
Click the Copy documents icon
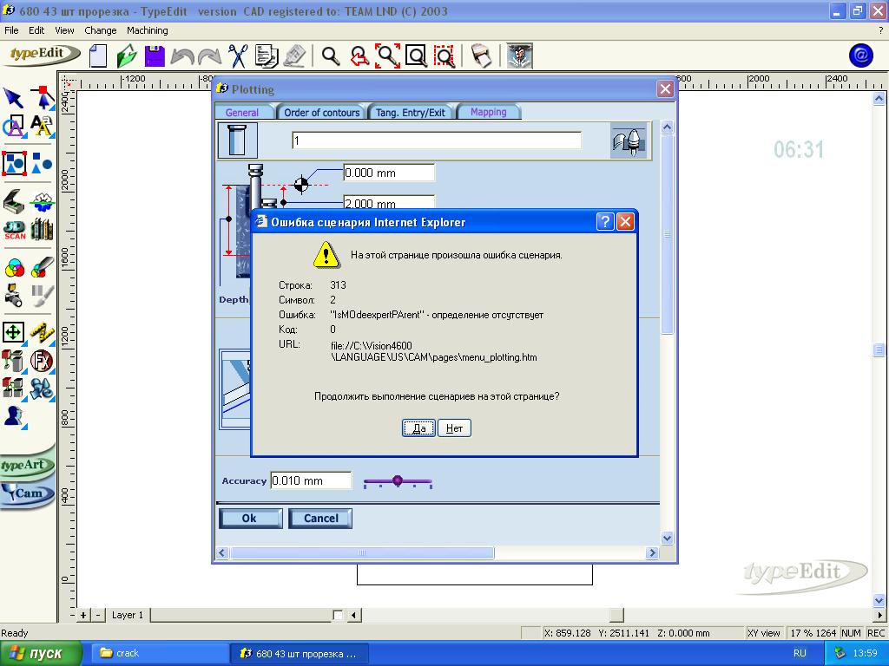[267, 56]
